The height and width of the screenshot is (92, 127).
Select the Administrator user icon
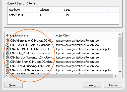coord(8,41)
